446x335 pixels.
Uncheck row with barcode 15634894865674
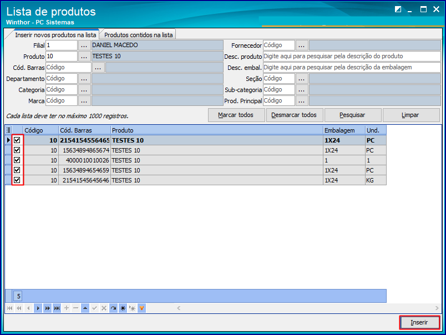17,150
